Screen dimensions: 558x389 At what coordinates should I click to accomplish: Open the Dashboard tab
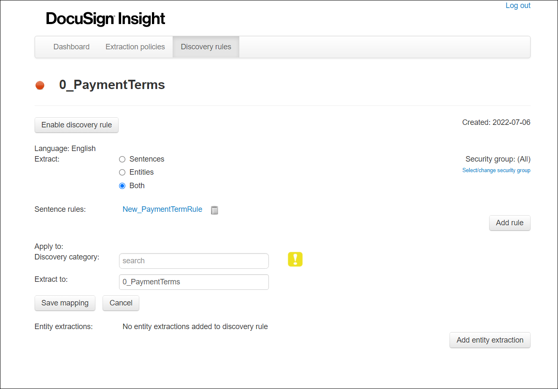(71, 47)
